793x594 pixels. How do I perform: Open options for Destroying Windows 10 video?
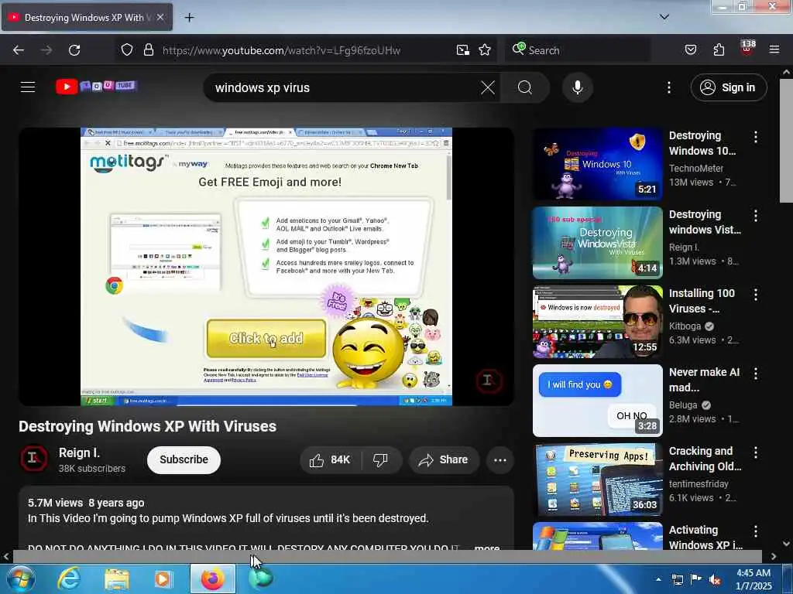pyautogui.click(x=756, y=136)
